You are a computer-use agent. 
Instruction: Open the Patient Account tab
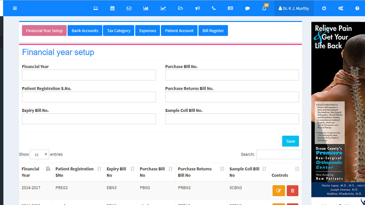[179, 30]
